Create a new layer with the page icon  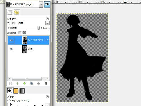click(x=10, y=83)
